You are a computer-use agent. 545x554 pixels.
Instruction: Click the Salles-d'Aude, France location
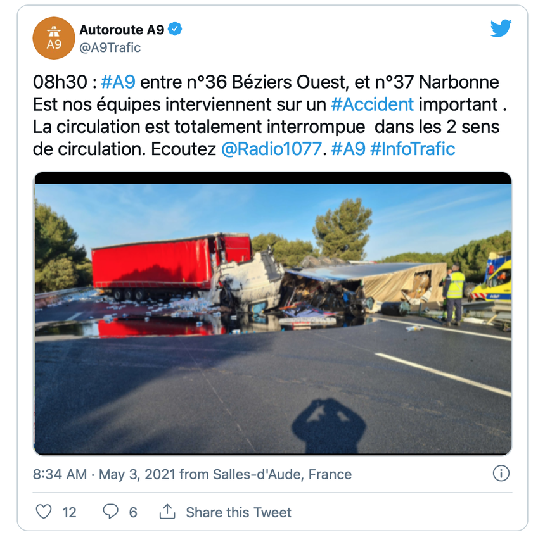coord(282,474)
